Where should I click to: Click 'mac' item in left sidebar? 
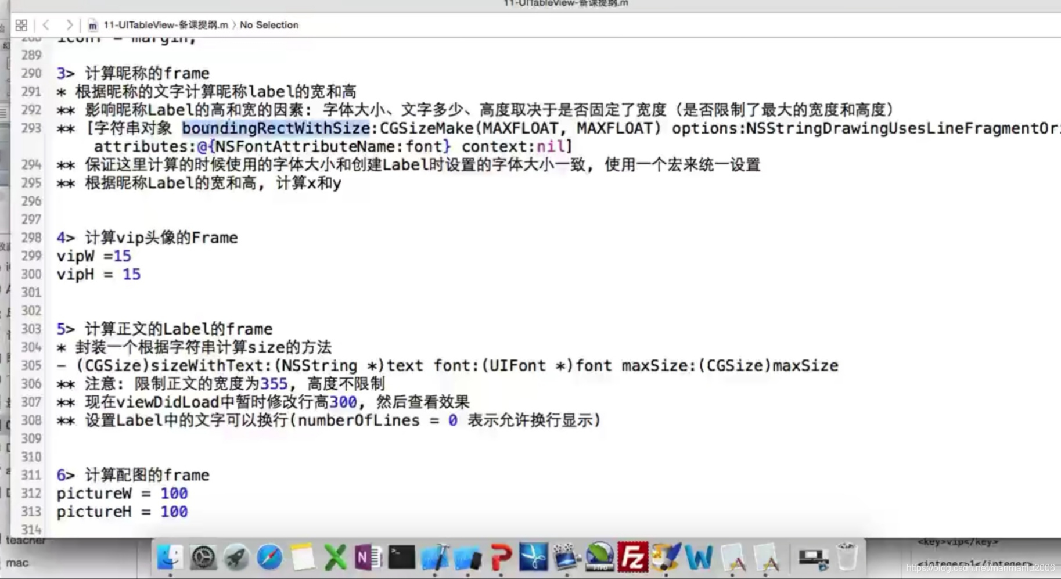point(17,562)
